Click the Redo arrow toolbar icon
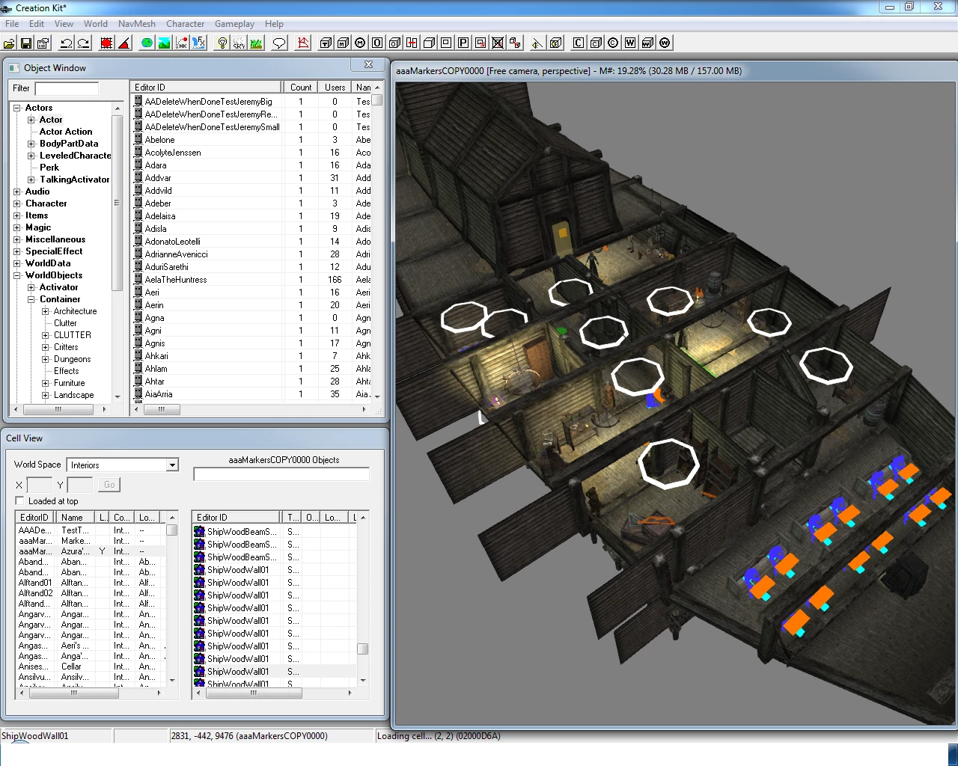Image resolution: width=958 pixels, height=766 pixels. tap(83, 43)
